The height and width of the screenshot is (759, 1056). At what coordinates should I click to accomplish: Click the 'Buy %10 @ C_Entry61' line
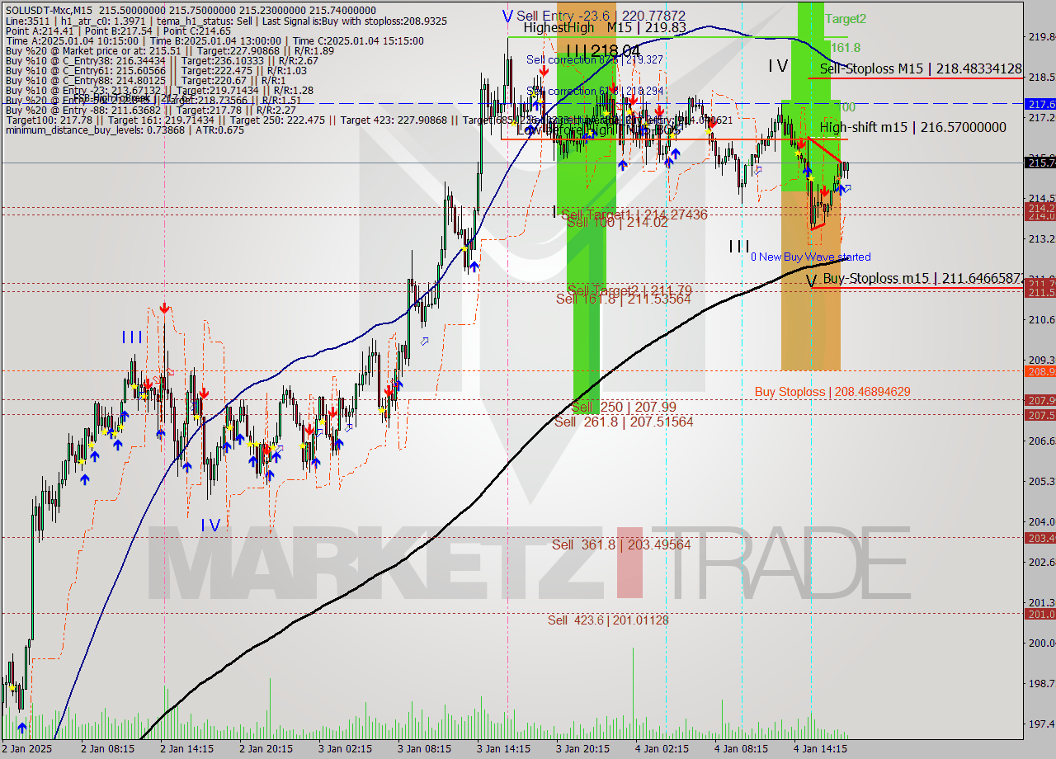tap(155, 71)
